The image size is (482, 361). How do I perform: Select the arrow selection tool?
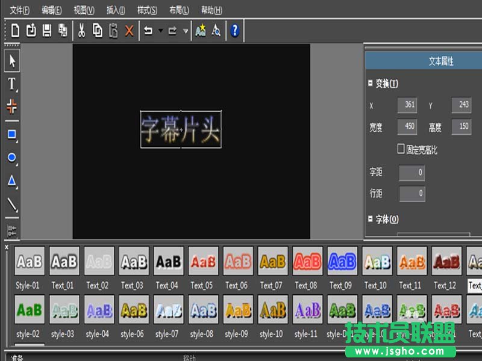[11, 61]
